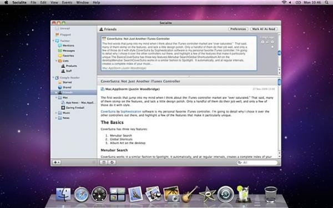Launch Safari from the Dock
The height and width of the screenshot is (208, 333).
click(81, 194)
